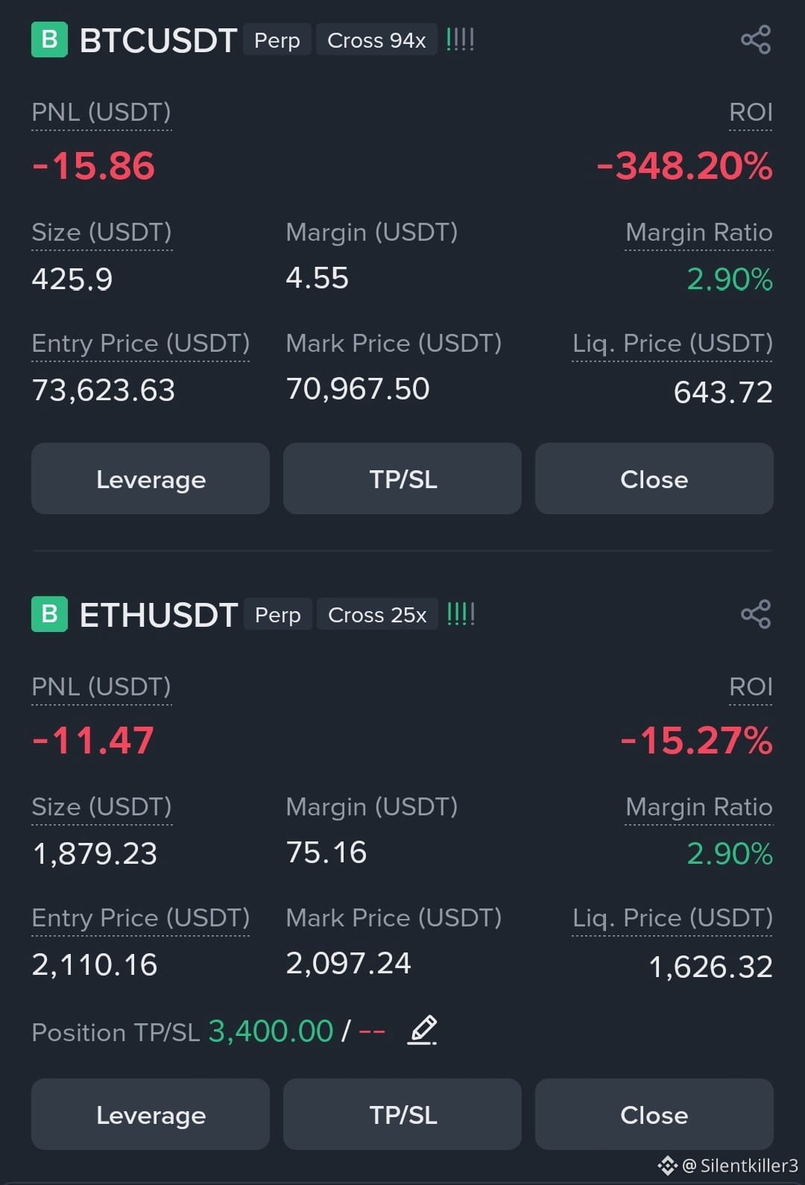This screenshot has height=1185, width=805.
Task: Close the BTCUSDT position
Action: pyautogui.click(x=654, y=478)
